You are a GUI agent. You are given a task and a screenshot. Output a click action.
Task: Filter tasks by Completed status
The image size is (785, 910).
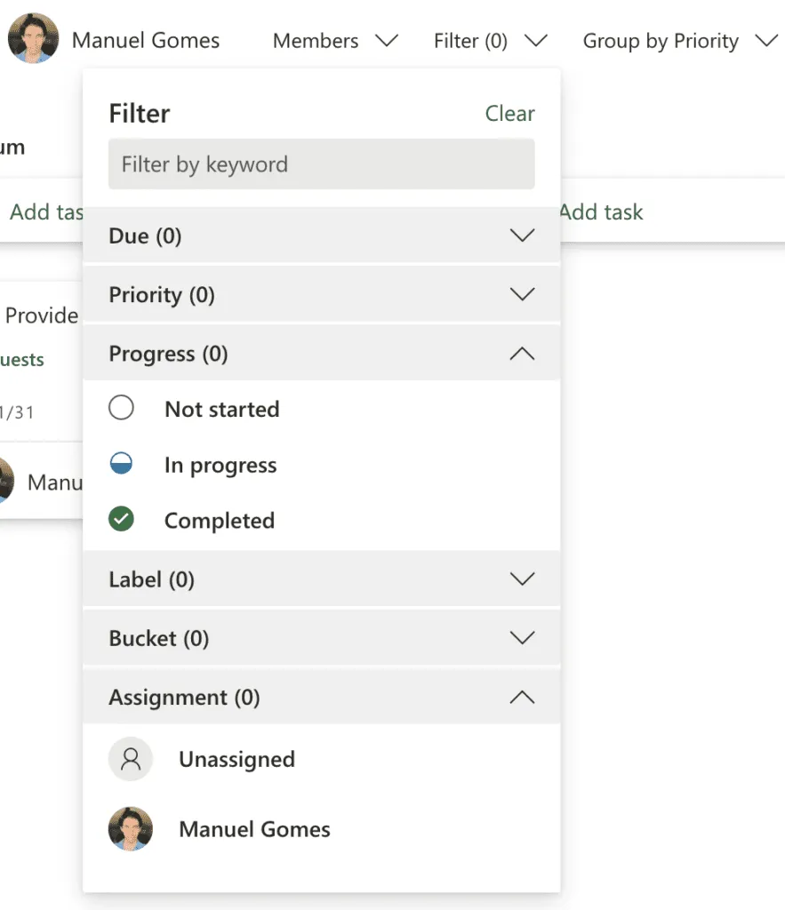(219, 521)
